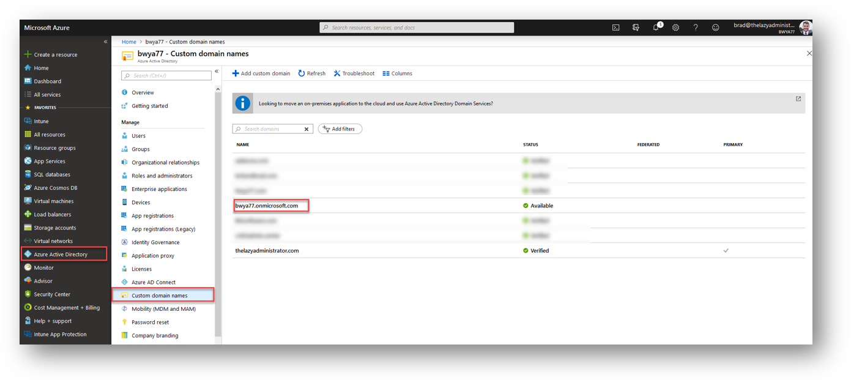Click the blade menu search box

pyautogui.click(x=166, y=76)
